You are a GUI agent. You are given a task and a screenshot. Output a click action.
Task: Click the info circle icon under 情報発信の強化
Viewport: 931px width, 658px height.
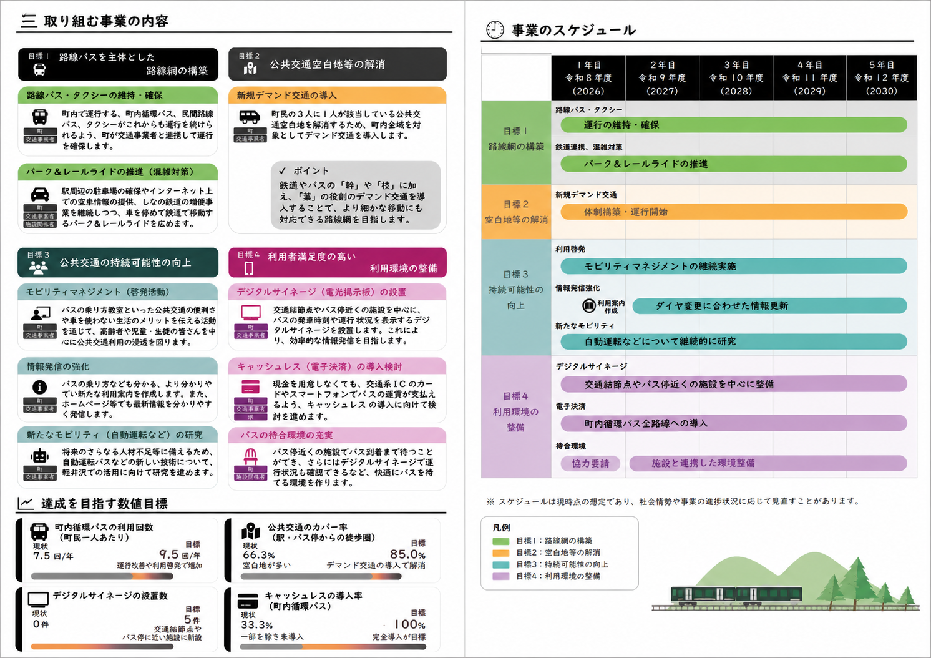click(40, 387)
